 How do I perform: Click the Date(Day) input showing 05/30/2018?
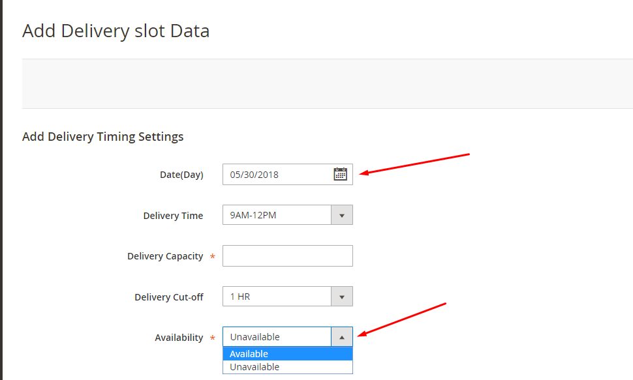click(x=287, y=174)
